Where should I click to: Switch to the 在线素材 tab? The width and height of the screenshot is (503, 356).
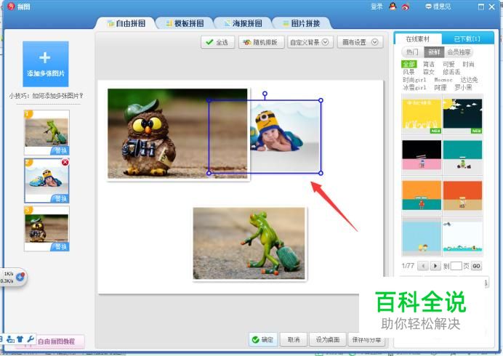tap(417, 39)
